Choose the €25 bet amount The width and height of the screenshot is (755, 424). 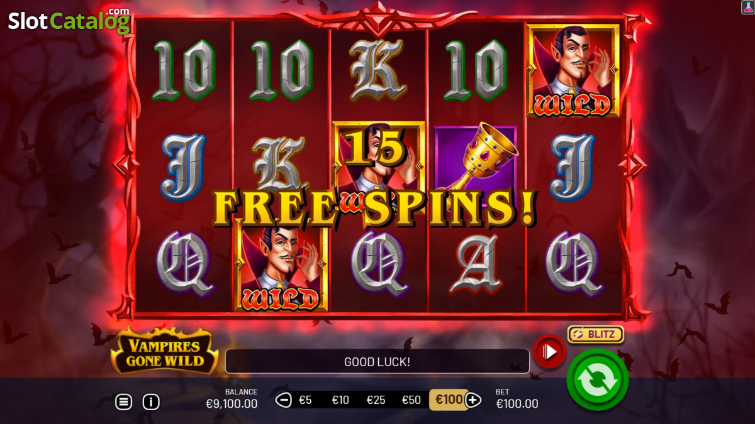click(x=376, y=400)
